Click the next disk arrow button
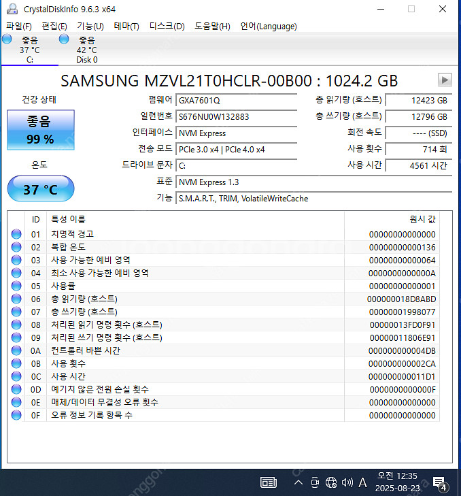The image size is (461, 496). [445, 80]
